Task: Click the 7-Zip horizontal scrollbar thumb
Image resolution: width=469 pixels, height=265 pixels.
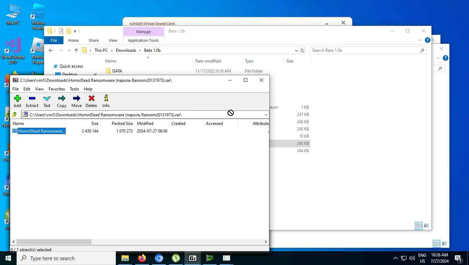Action: click(54, 242)
